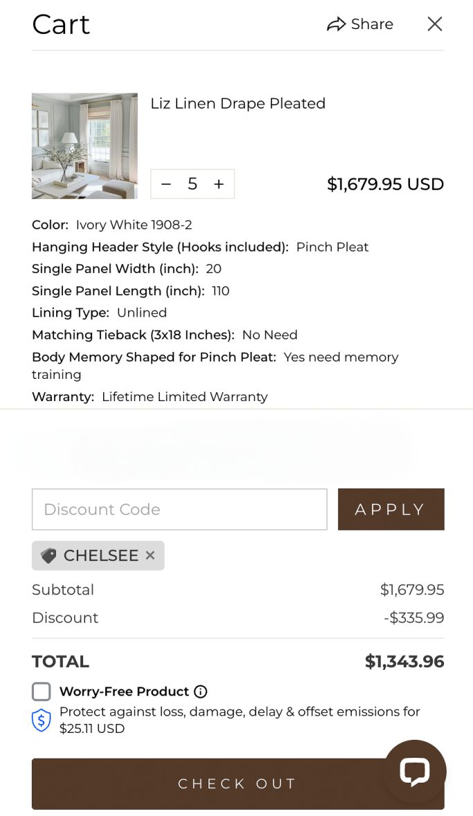The width and height of the screenshot is (473, 816).
Task: Click the $1,679.95 USD price text
Action: [x=385, y=184]
